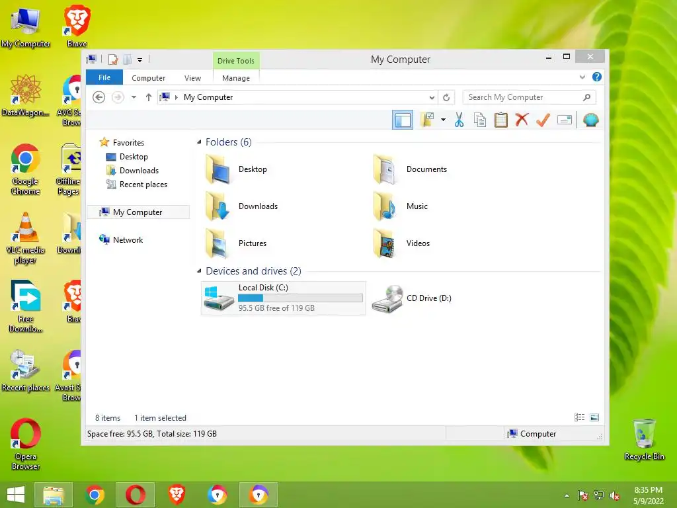
Task: Click the muted volume tray icon
Action: pos(614,495)
